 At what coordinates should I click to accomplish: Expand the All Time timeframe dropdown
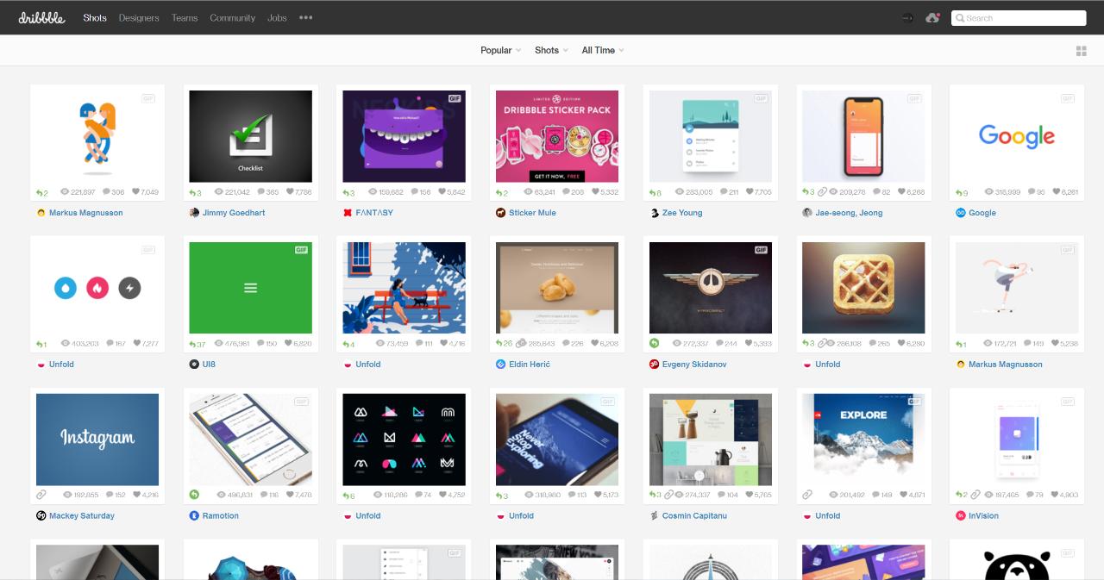[x=602, y=50]
